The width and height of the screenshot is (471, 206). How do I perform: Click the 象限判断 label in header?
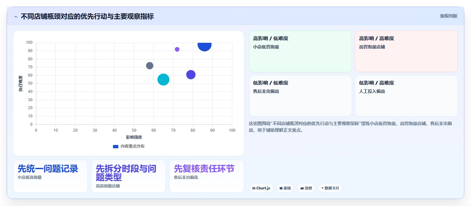click(448, 16)
